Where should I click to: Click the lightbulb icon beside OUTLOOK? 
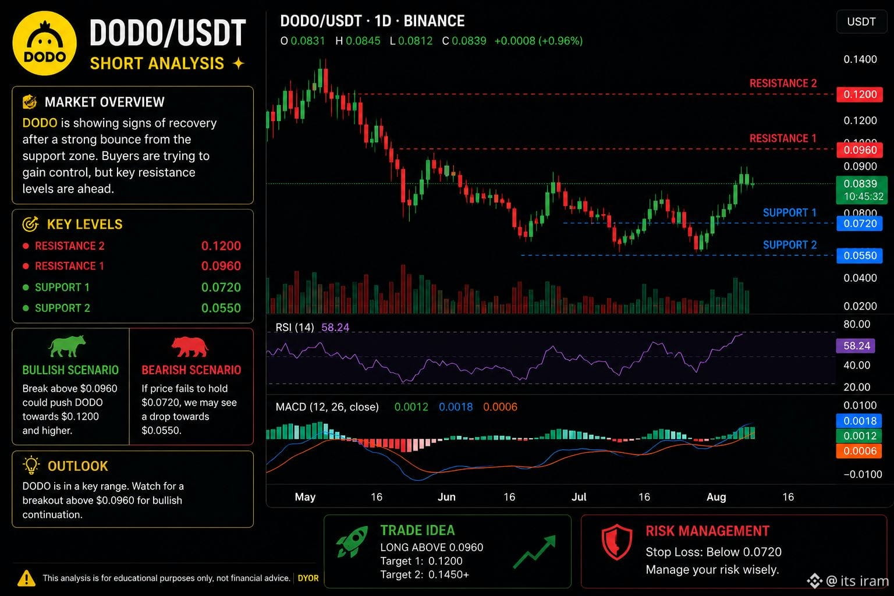tap(31, 466)
